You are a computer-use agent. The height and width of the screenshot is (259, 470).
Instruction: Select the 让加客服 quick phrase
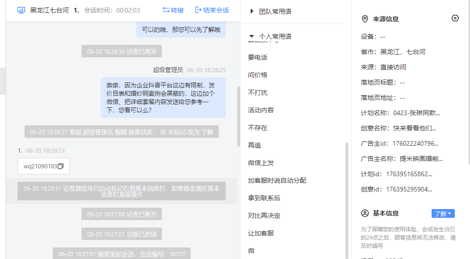(261, 233)
